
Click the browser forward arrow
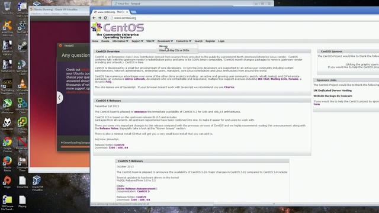pyautogui.click(x=99, y=18)
